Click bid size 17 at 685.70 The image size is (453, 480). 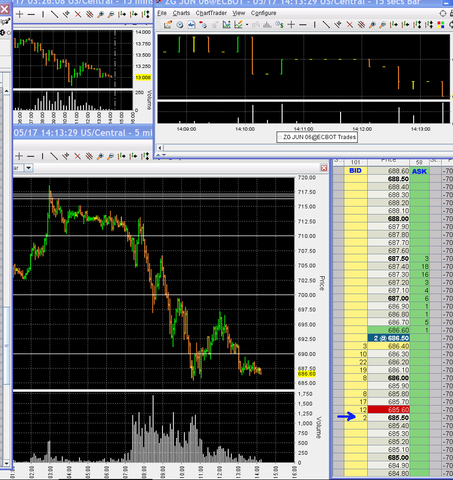[356, 402]
